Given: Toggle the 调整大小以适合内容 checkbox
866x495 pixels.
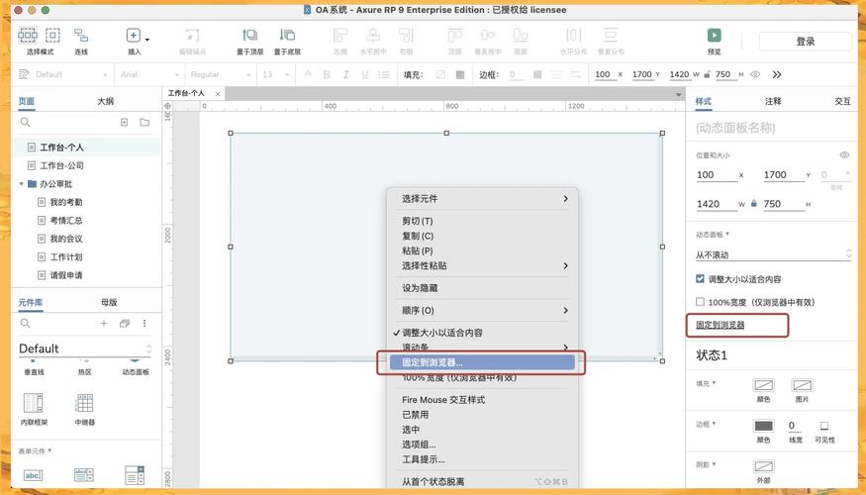Looking at the screenshot, I should pos(701,279).
